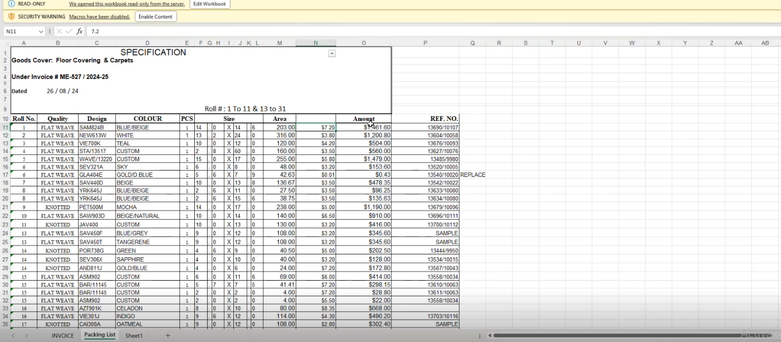Click the scrollbar left arrow
The image size is (781, 342).
click(490, 335)
